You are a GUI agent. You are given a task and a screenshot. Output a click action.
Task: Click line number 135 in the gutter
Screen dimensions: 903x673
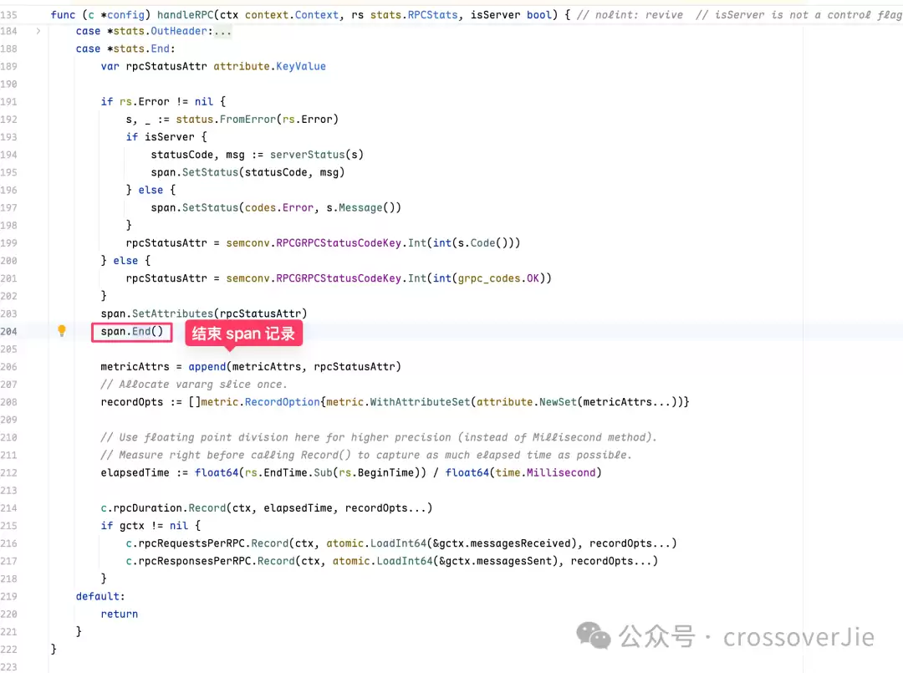(x=9, y=14)
